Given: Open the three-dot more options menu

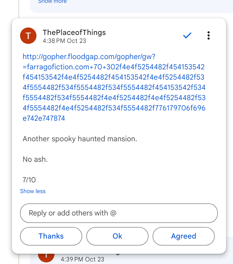Looking at the screenshot, I should (208, 35).
